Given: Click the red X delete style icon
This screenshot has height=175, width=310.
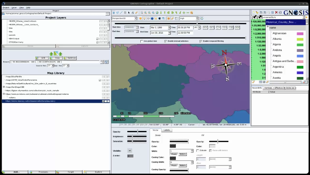Looking at the screenshot, I should pyautogui.click(x=276, y=12).
